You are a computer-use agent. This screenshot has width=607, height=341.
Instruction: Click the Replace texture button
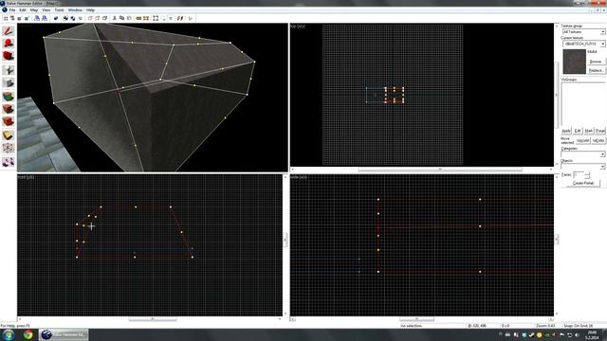596,70
